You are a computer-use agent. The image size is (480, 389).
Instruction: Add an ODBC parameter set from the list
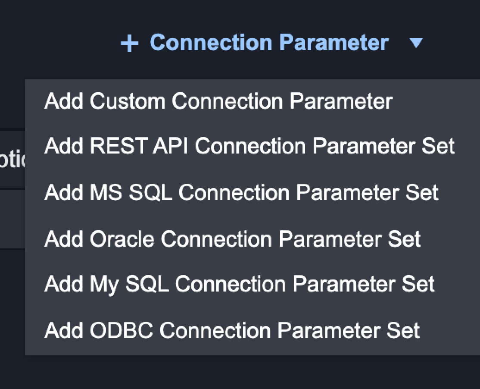232,330
